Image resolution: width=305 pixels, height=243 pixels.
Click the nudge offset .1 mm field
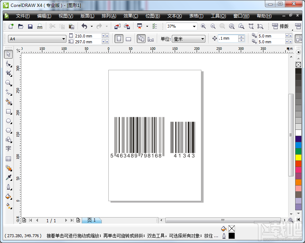[x=228, y=39]
